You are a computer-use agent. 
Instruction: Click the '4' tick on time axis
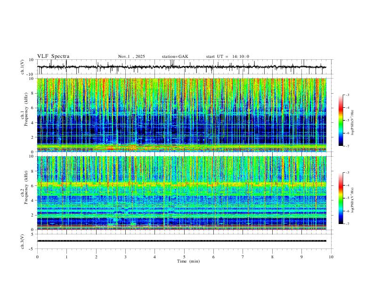(154, 257)
